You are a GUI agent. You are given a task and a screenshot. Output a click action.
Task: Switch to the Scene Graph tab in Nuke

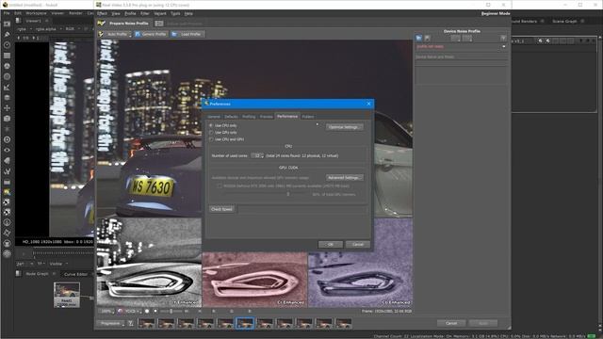pyautogui.click(x=564, y=21)
